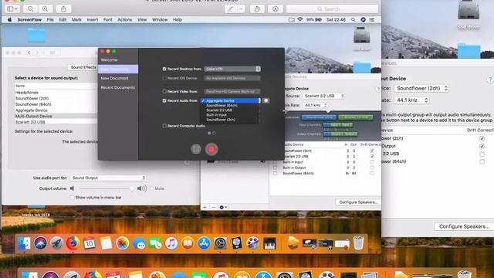Image resolution: width=494 pixels, height=278 pixels.
Task: Open the Insert menu
Action: pyautogui.click(x=93, y=19)
